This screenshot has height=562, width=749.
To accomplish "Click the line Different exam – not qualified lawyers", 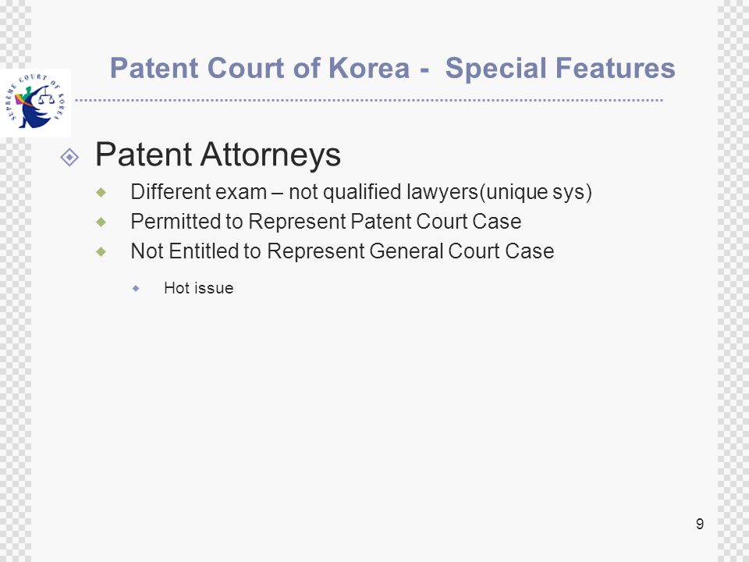I will (x=361, y=192).
